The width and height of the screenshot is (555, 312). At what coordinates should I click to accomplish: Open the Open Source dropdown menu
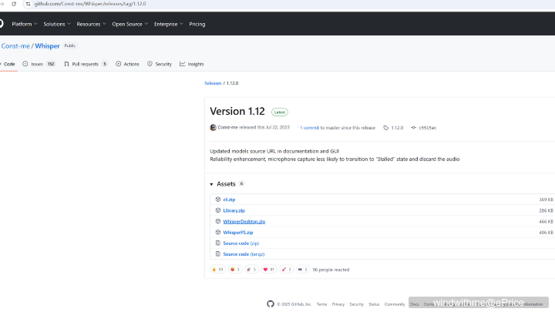coord(129,24)
